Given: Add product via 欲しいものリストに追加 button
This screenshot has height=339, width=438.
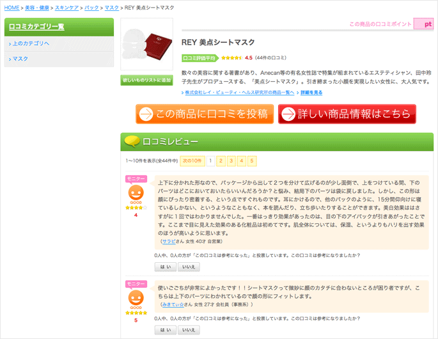Looking at the screenshot, I should pos(146,80).
